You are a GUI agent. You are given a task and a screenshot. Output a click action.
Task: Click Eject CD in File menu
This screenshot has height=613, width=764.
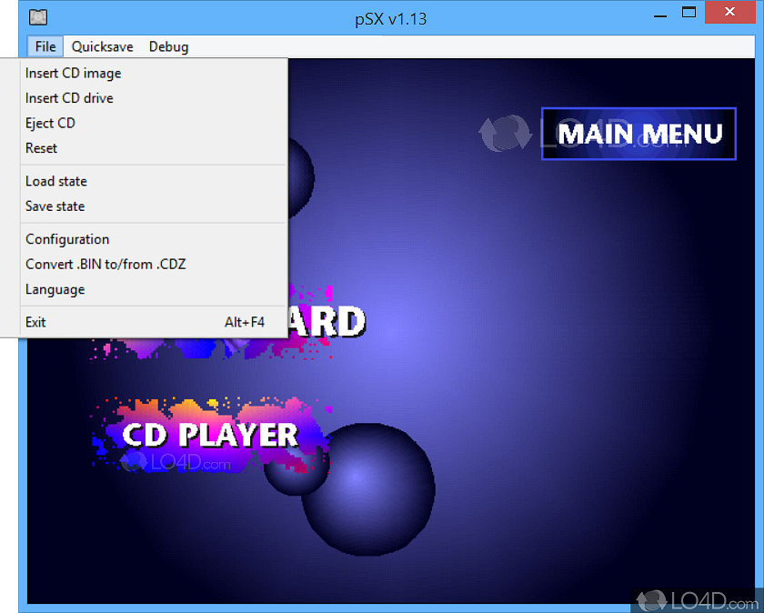[x=50, y=123]
